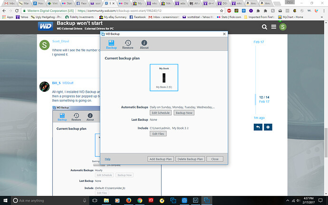Click volume speaker icon in tray

pos(299,200)
